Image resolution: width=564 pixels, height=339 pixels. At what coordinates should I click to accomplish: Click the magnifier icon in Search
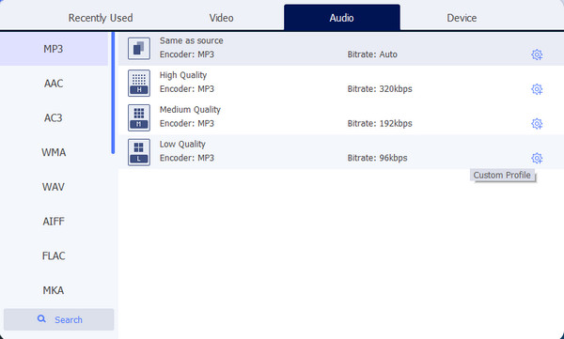pyautogui.click(x=41, y=319)
